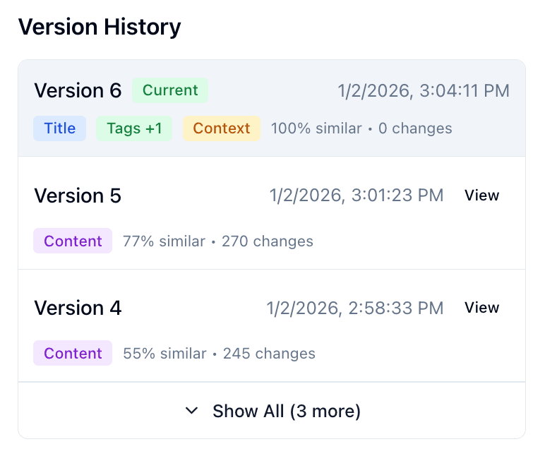545x456 pixels.
Task: View Version 5
Action: pos(481,196)
